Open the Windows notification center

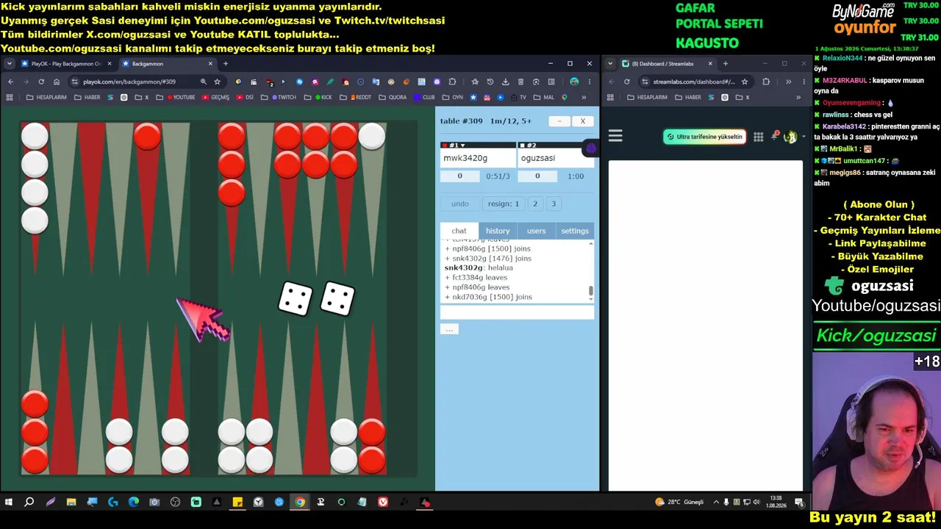(798, 503)
